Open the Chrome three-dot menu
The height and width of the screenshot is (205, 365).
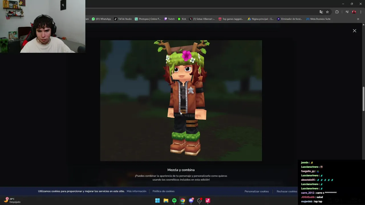pos(361,12)
